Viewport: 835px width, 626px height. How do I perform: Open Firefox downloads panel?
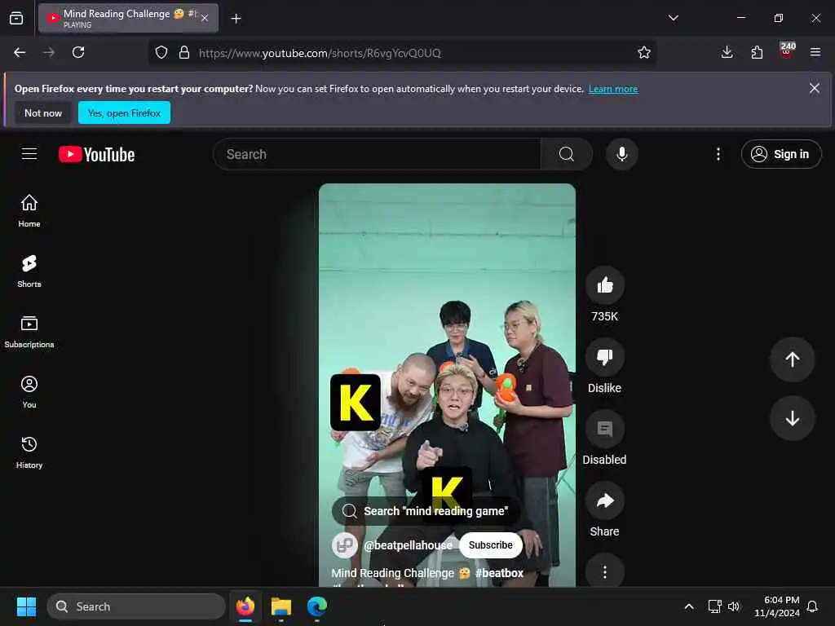coord(727,52)
